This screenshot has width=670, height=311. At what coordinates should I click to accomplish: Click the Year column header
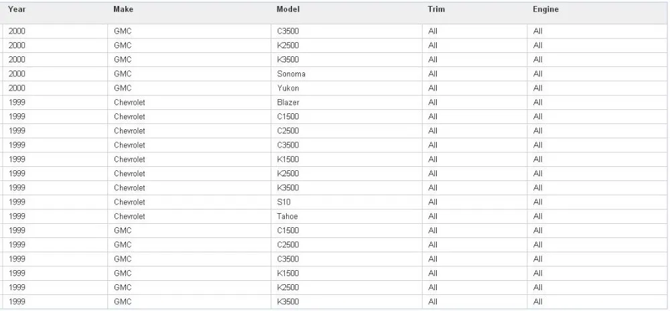tap(17, 9)
